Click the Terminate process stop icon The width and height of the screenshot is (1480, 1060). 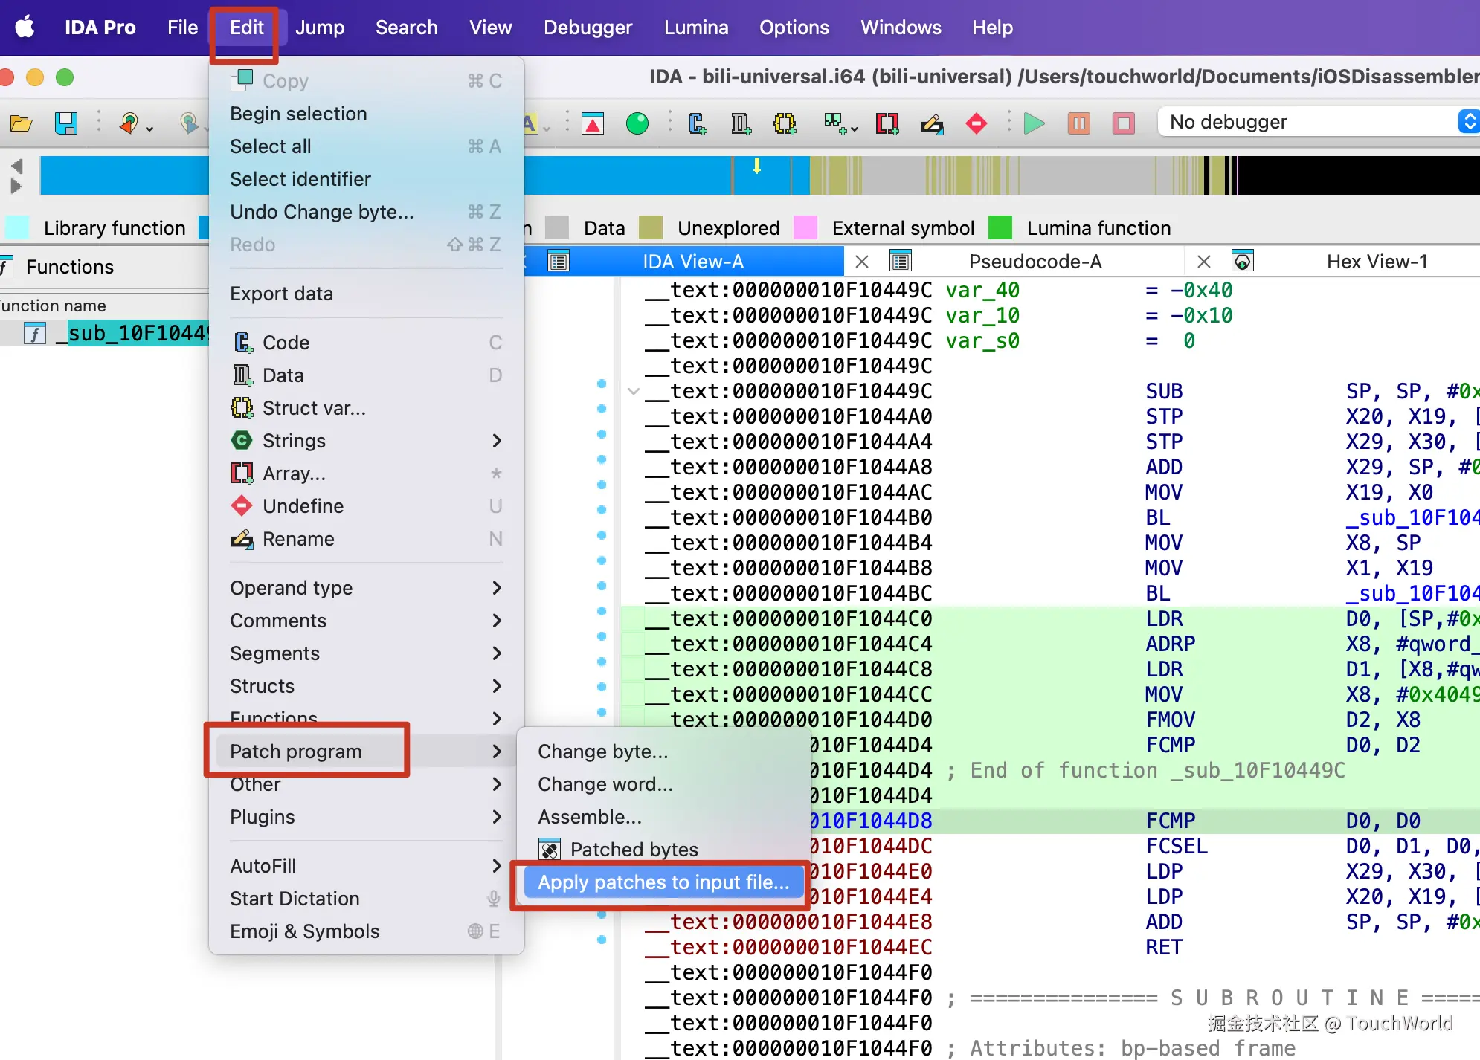point(1123,123)
